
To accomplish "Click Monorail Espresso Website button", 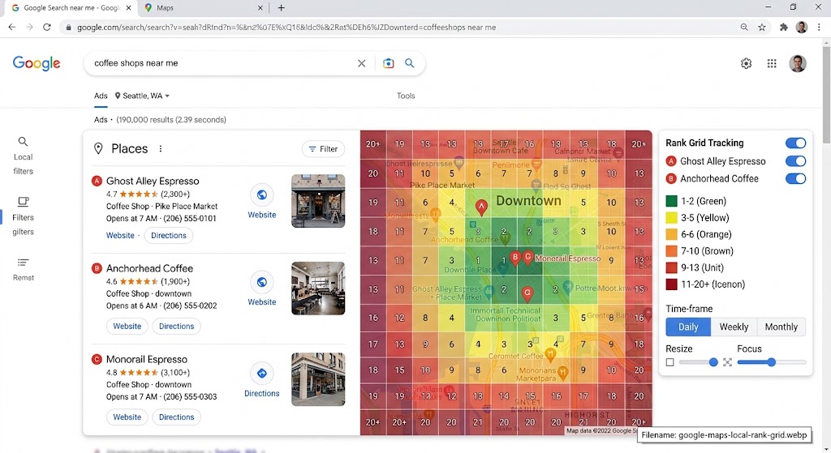I will [127, 417].
